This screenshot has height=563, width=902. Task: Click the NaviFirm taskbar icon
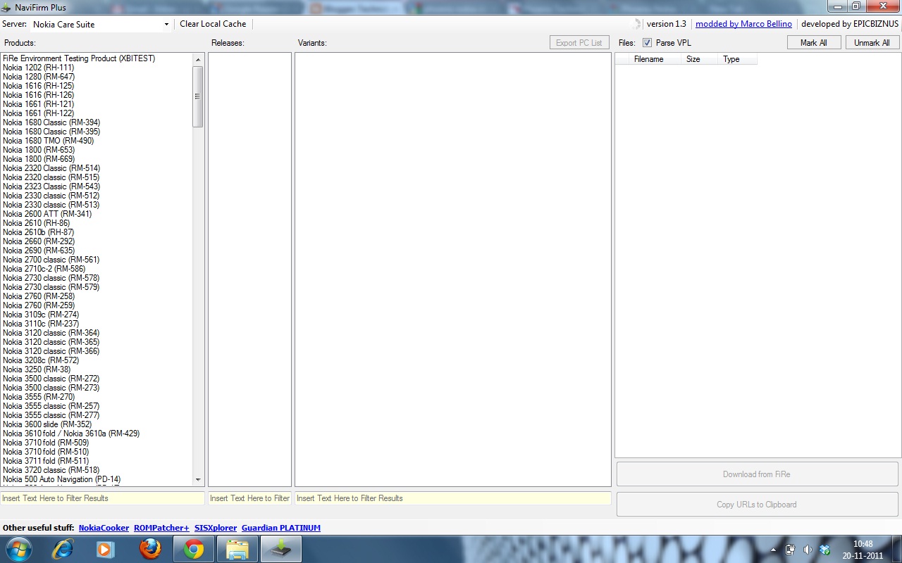pyautogui.click(x=281, y=549)
